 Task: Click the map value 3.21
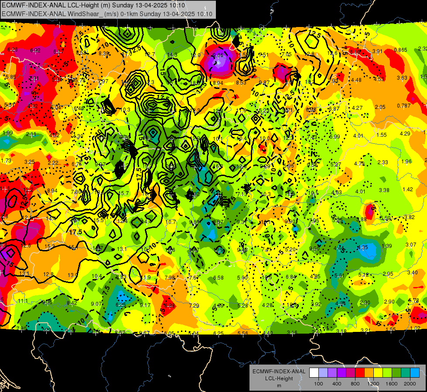(x=366, y=330)
